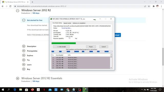Open the notification center
The width and height of the screenshot is (164, 92).
click(x=160, y=90)
